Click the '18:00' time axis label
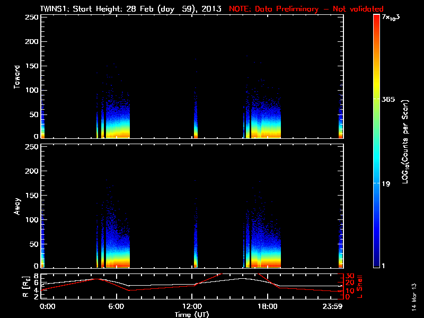Image resolution: width=424 pixels, height=318 pixels. pos(267,306)
